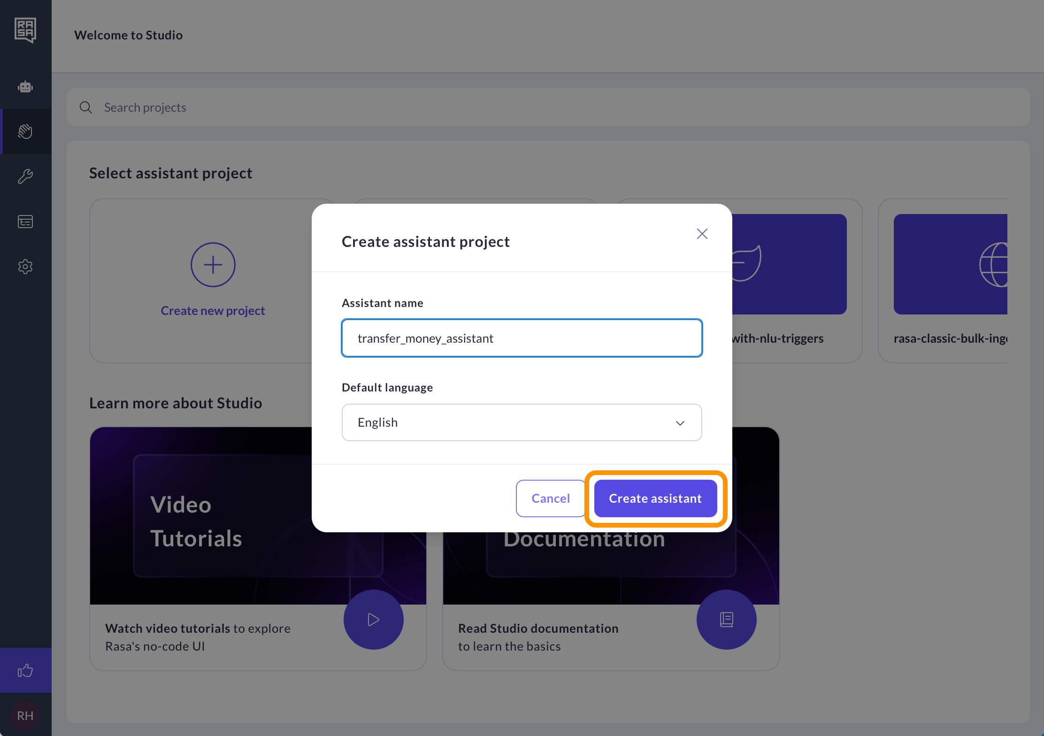This screenshot has height=736, width=1044.
Task: Play the video tutorials button
Action: coord(373,620)
